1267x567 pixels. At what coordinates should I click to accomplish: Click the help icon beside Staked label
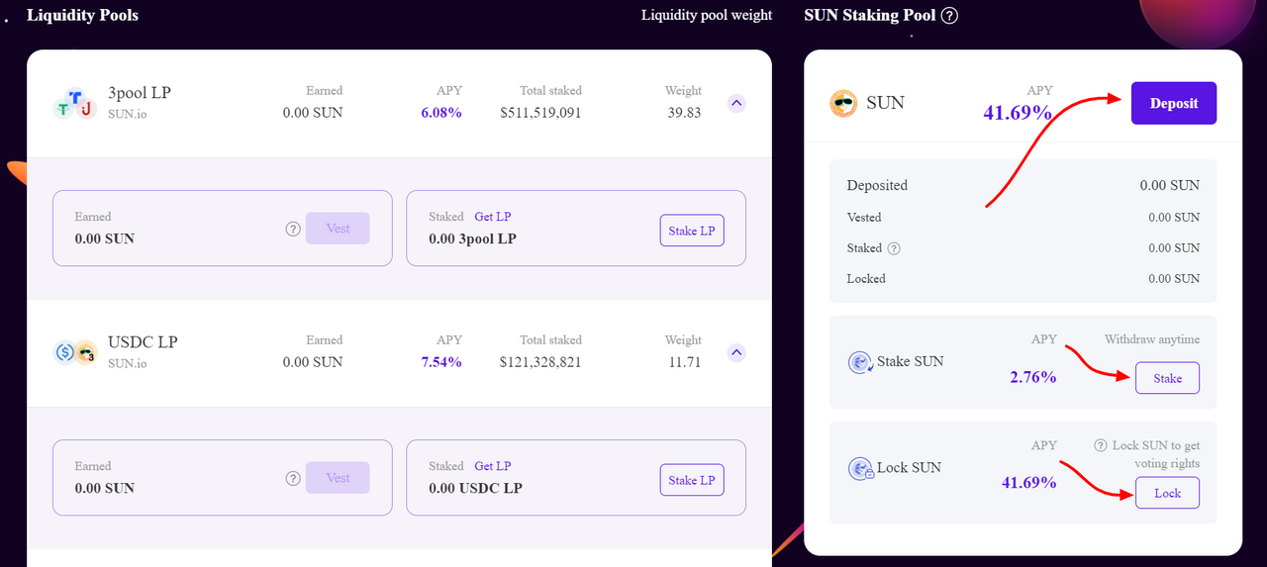point(894,248)
